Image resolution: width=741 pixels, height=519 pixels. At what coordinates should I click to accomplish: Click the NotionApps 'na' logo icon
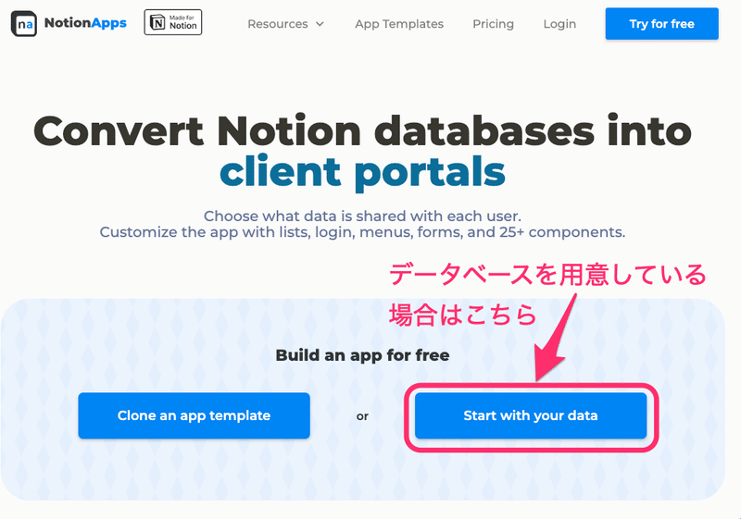click(x=24, y=24)
